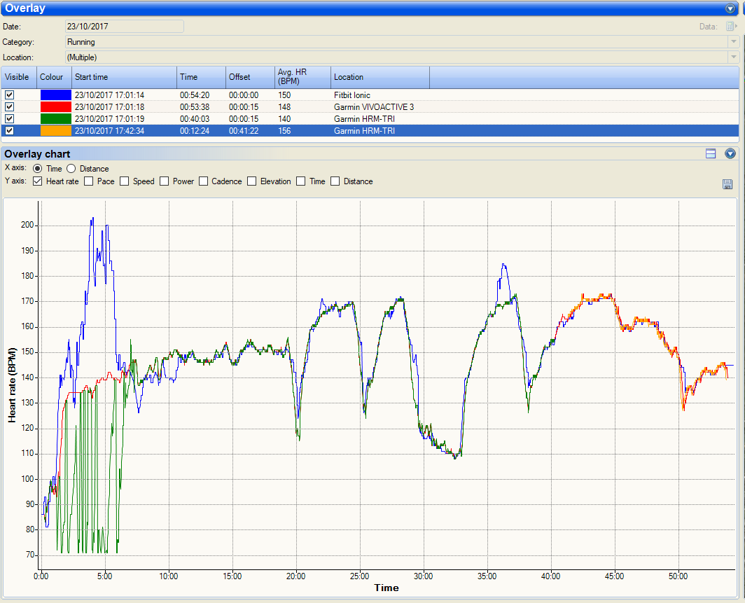This screenshot has width=745, height=603.
Task: Click the Data icon beside the date field
Action: (730, 27)
